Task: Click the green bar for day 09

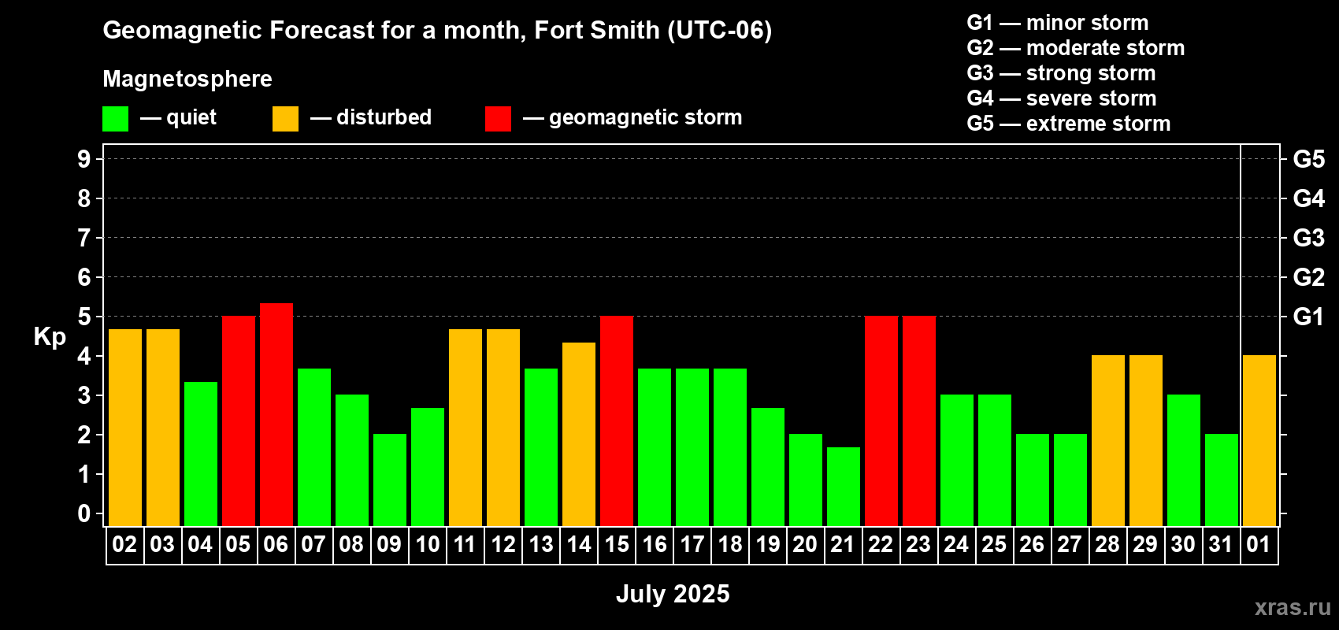Action: 390,480
